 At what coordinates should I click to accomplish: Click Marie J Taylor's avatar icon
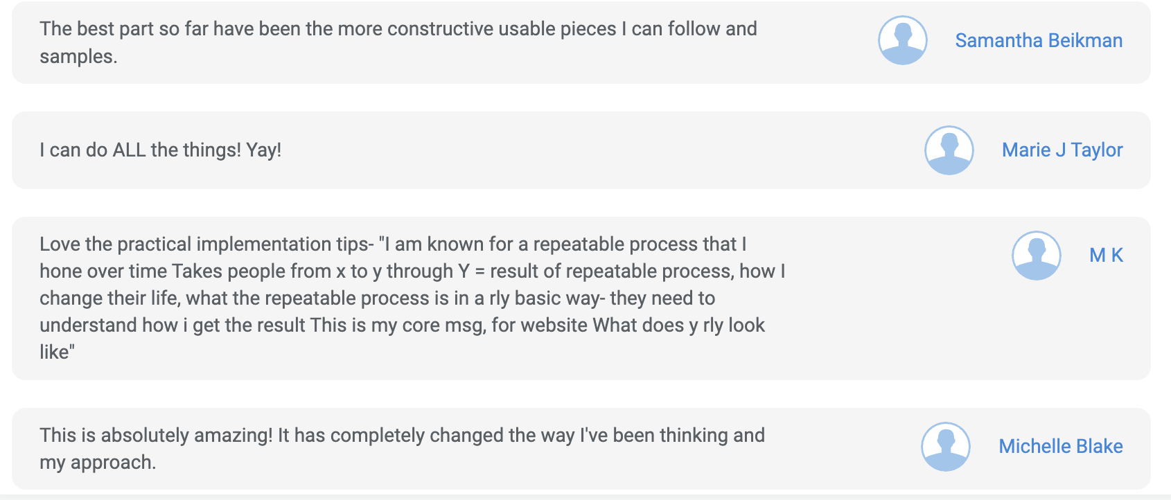click(x=949, y=150)
